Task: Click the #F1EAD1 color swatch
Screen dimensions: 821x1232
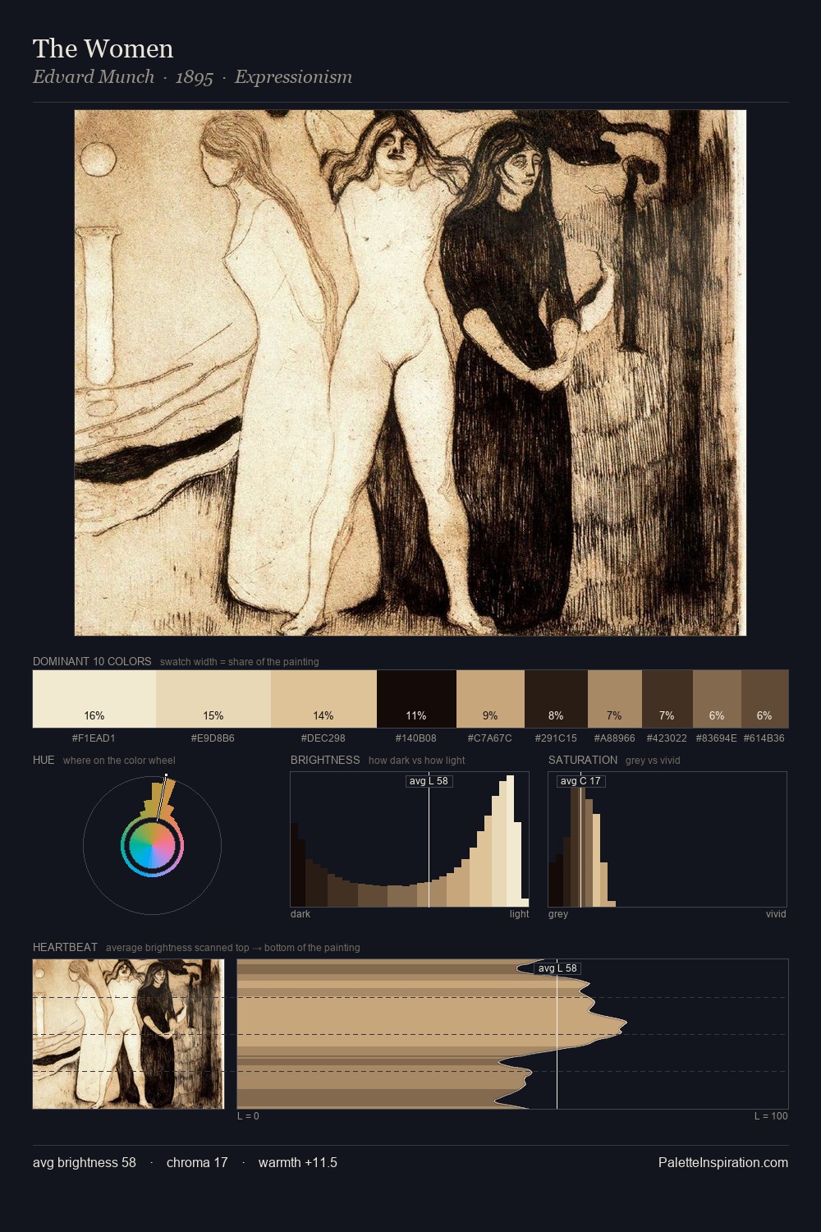Action: 94,699
